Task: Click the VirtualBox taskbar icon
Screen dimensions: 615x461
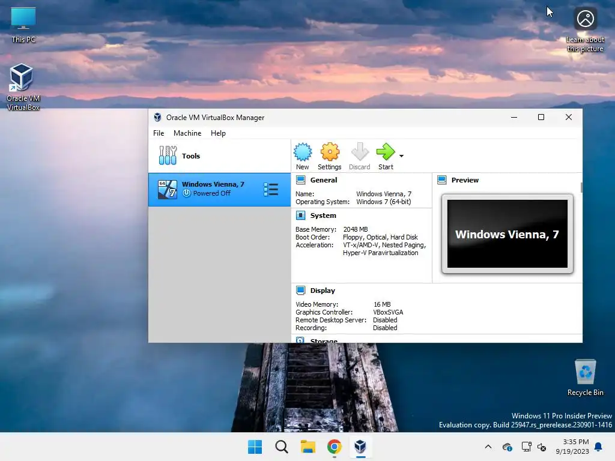Action: [360, 447]
